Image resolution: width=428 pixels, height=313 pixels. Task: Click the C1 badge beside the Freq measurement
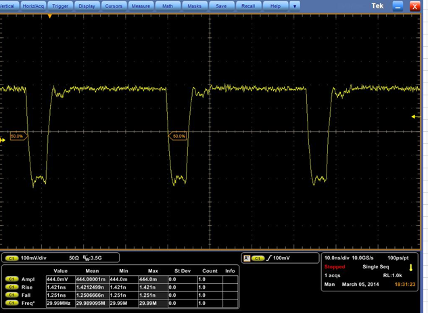11,303
